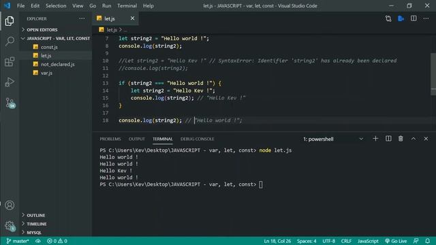Screen dimensions: 436x245
Task: Close the let.js editor tab
Action: tap(132, 18)
